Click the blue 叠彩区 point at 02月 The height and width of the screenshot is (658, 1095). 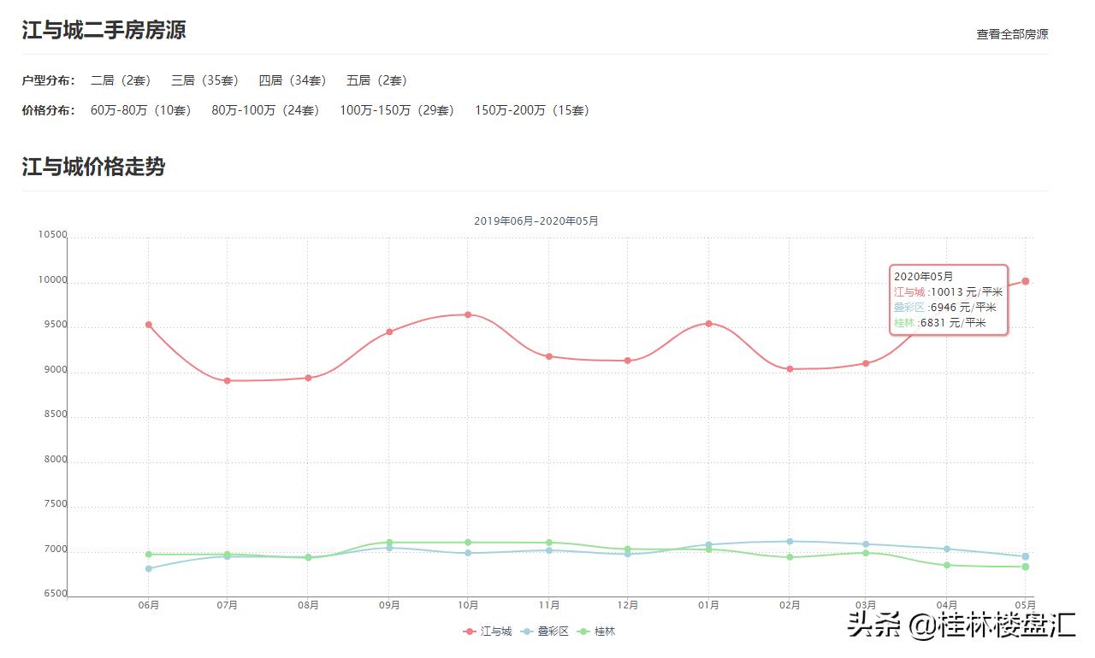coord(790,541)
